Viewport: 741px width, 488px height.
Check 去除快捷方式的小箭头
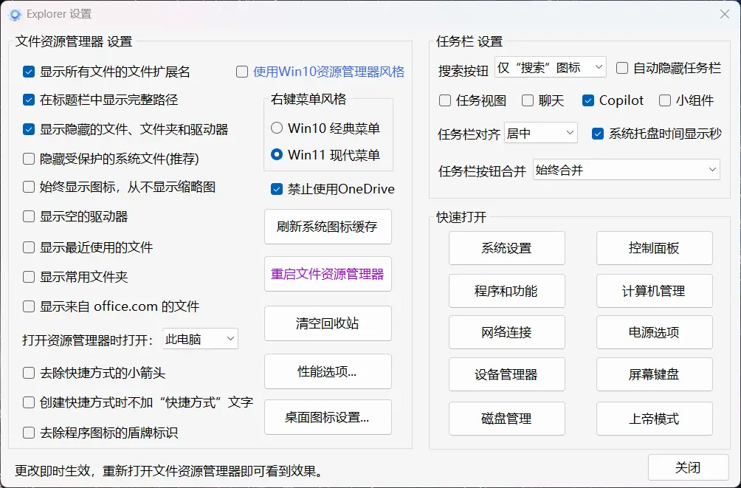(29, 373)
